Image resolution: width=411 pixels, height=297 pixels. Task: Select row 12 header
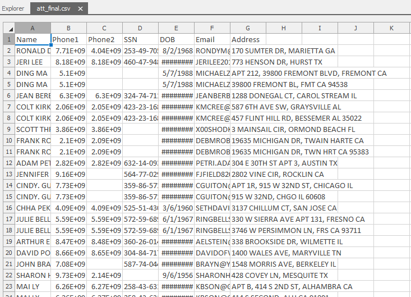(8, 163)
